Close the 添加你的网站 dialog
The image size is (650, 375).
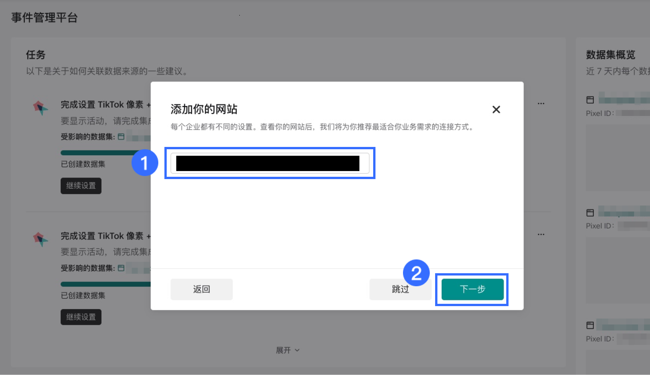496,110
